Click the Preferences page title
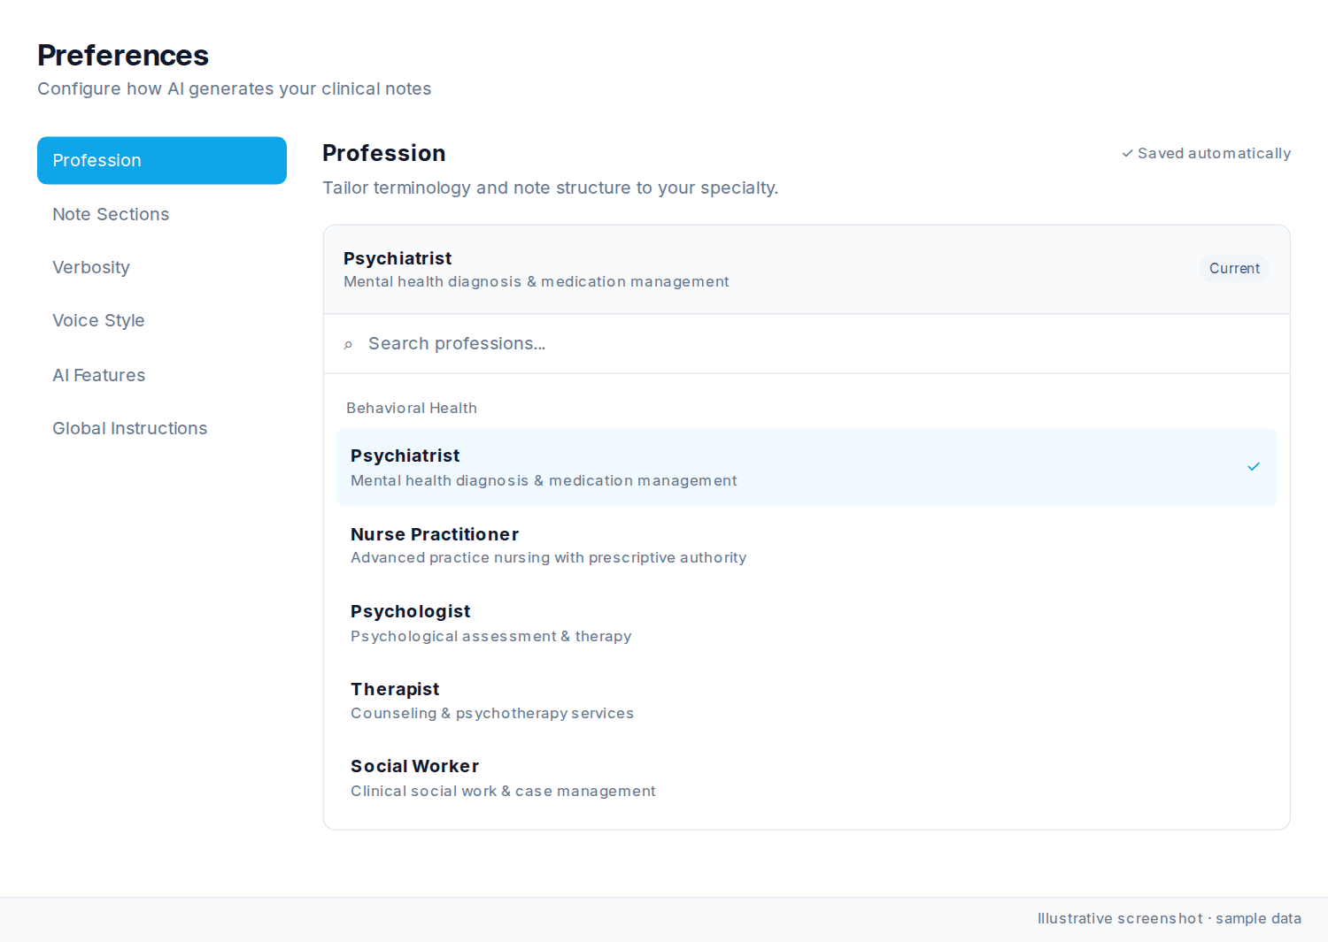 click(x=123, y=56)
